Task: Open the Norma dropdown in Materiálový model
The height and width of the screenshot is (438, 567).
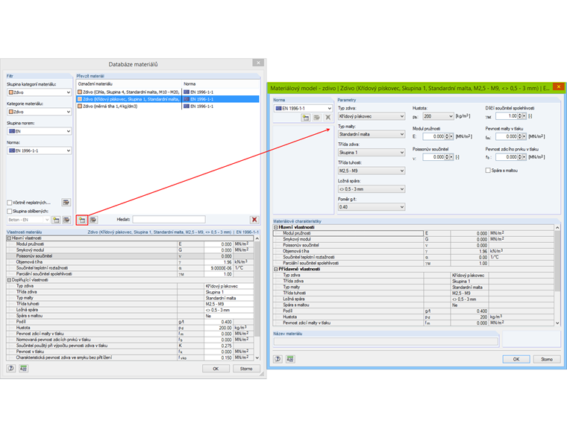Action: [x=303, y=108]
